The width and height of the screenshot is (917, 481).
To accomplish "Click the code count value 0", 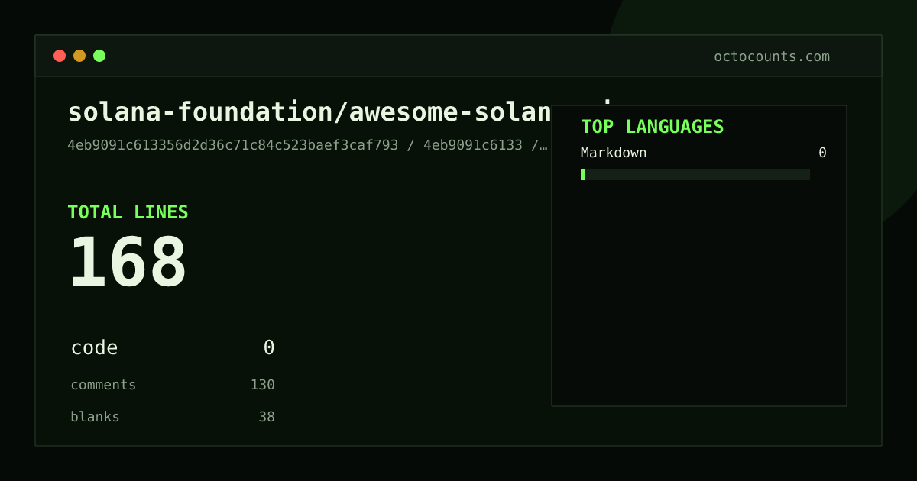I will tap(269, 348).
